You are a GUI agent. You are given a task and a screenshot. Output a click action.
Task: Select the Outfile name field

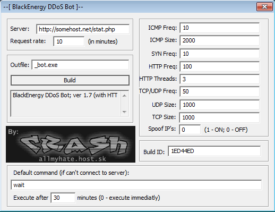[80, 65]
